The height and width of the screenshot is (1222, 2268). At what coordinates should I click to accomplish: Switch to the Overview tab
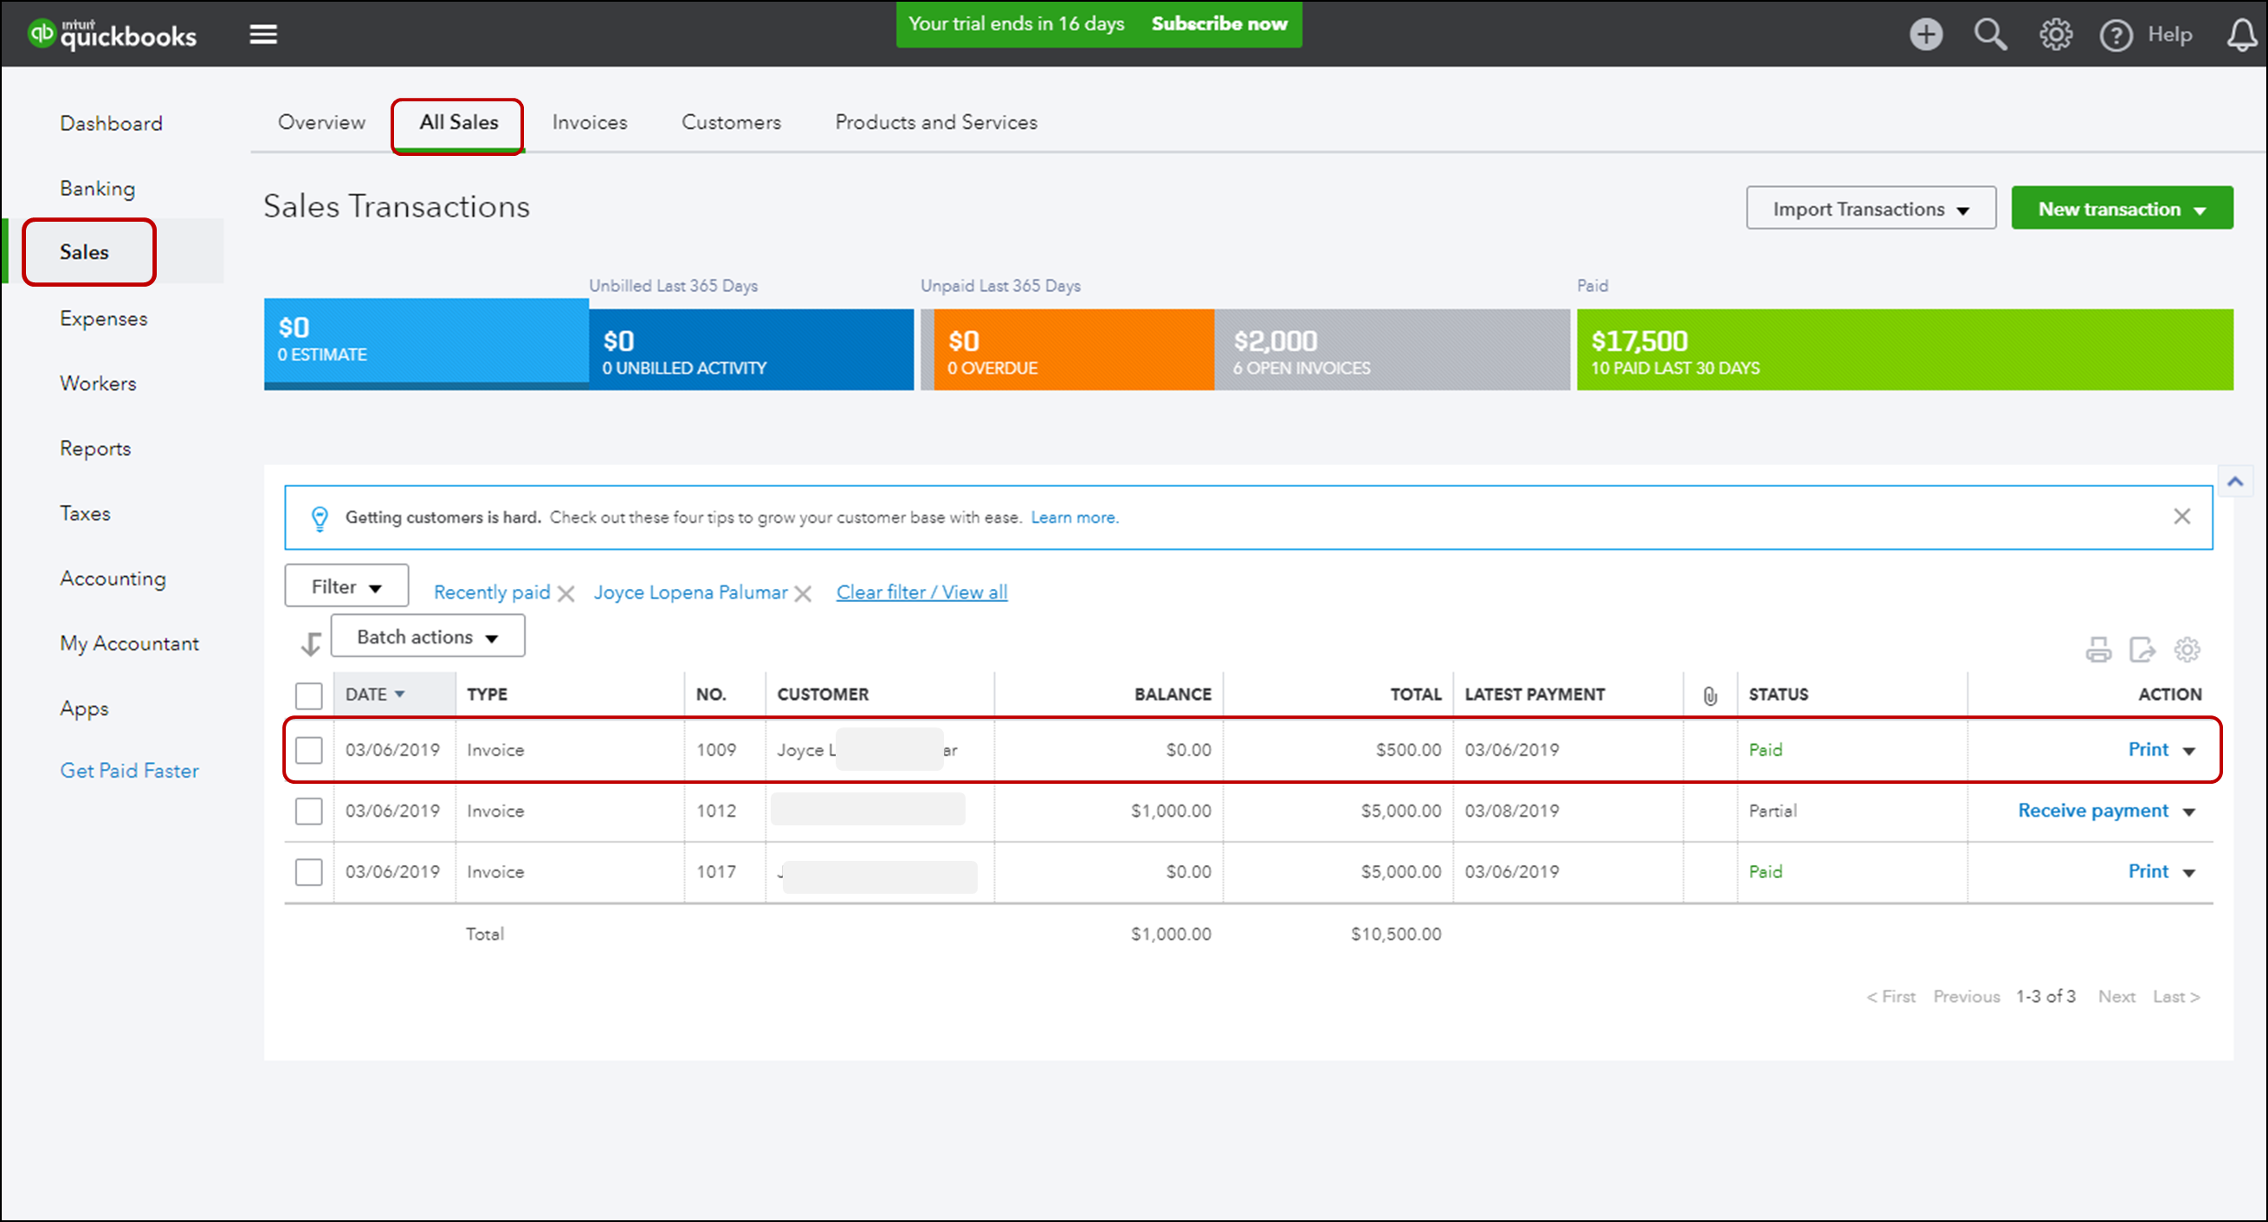click(321, 122)
